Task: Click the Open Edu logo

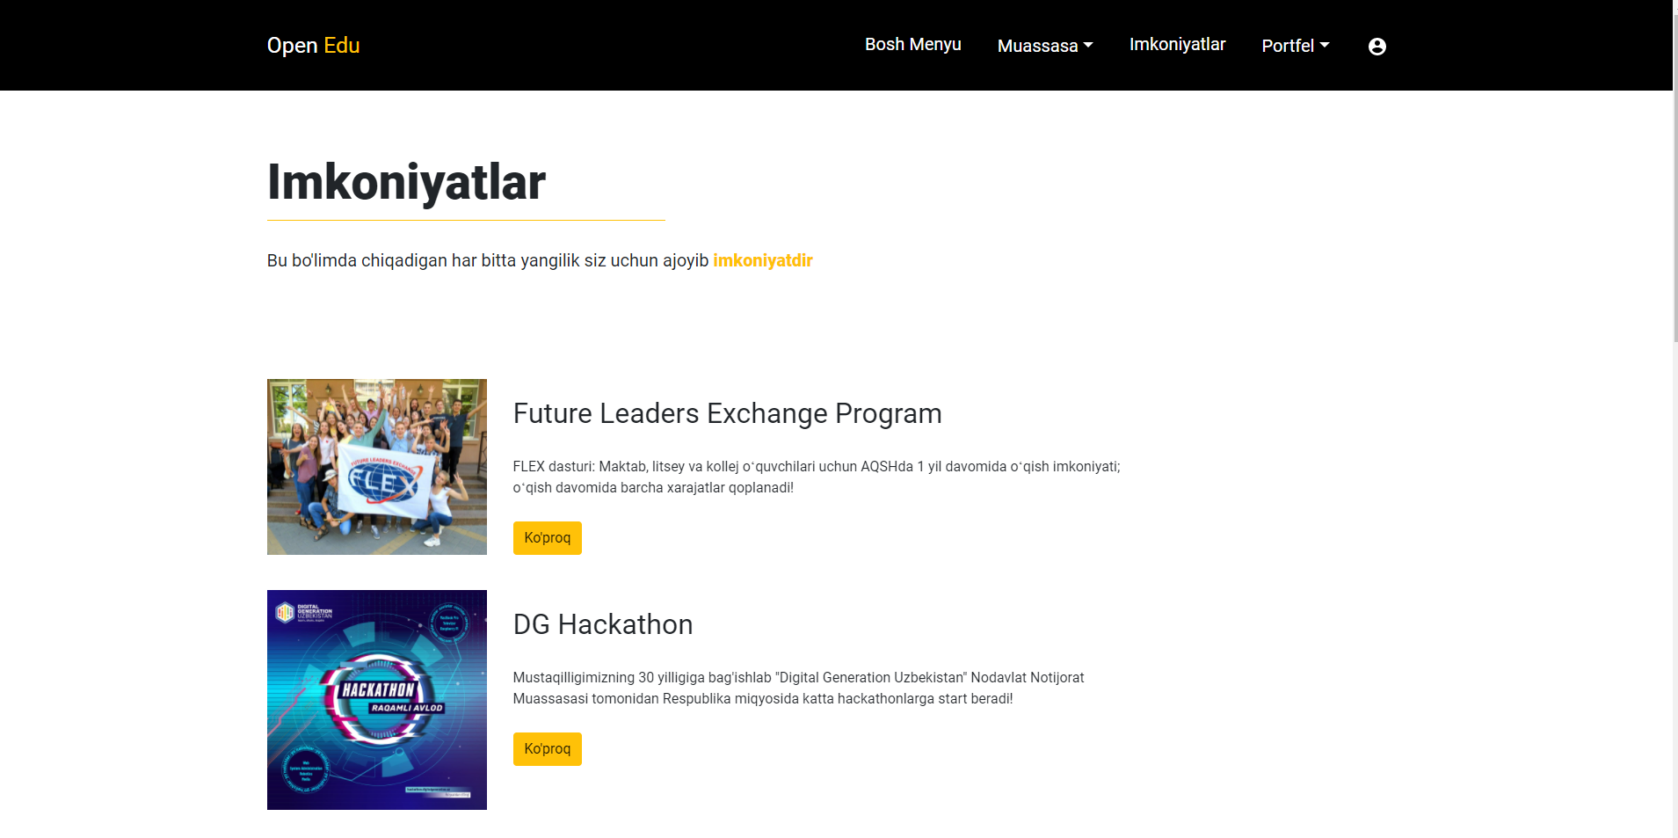Action: pyautogui.click(x=313, y=45)
